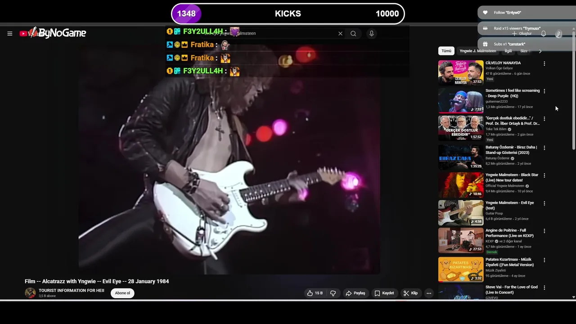Click the Raid x15 viewers "Trymusx" alert
The height and width of the screenshot is (324, 576).
click(x=526, y=28)
